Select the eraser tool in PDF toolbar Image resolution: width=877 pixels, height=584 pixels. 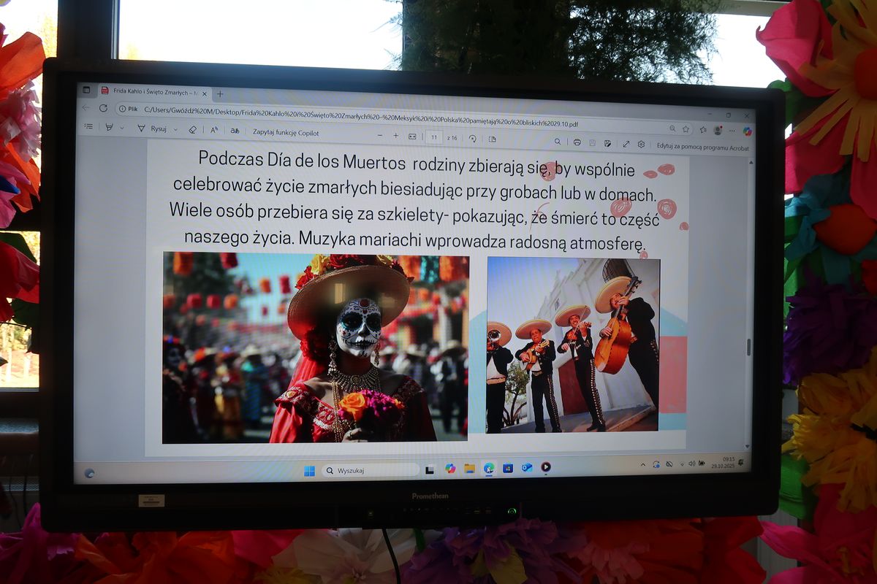(x=192, y=129)
